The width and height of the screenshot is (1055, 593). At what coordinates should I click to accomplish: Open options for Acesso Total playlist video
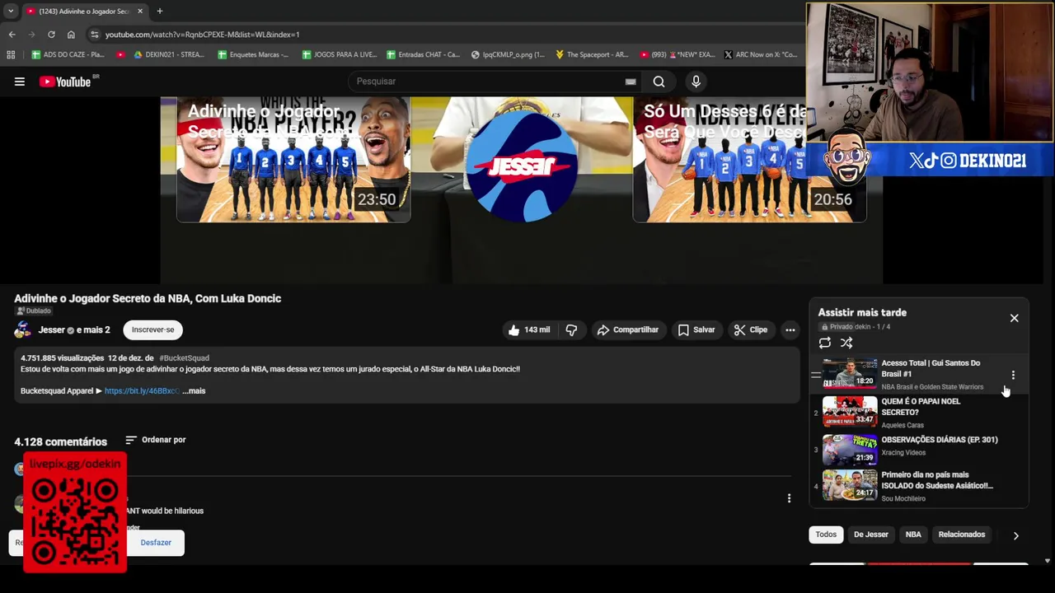click(x=1013, y=375)
